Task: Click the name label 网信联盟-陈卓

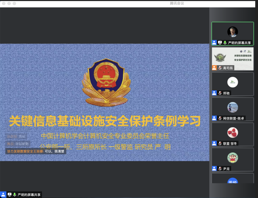Action: (234, 118)
